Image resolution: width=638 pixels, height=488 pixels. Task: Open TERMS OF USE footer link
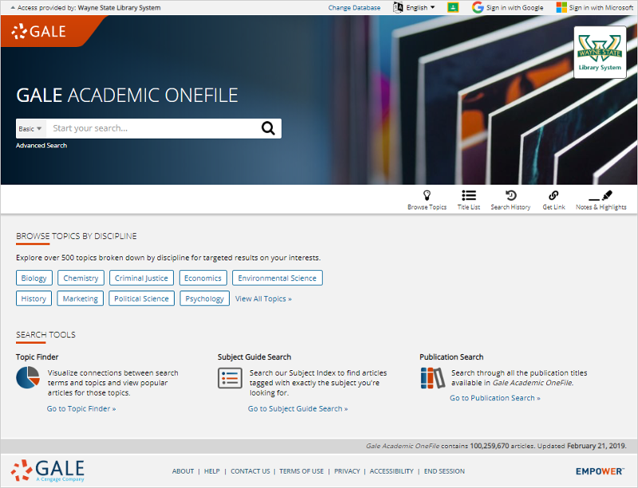(x=301, y=471)
